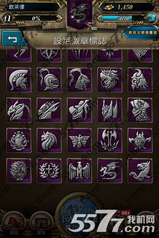Open the 新版本開發畫面 banner
This screenshot has width=159, height=238.
coord(142,33)
